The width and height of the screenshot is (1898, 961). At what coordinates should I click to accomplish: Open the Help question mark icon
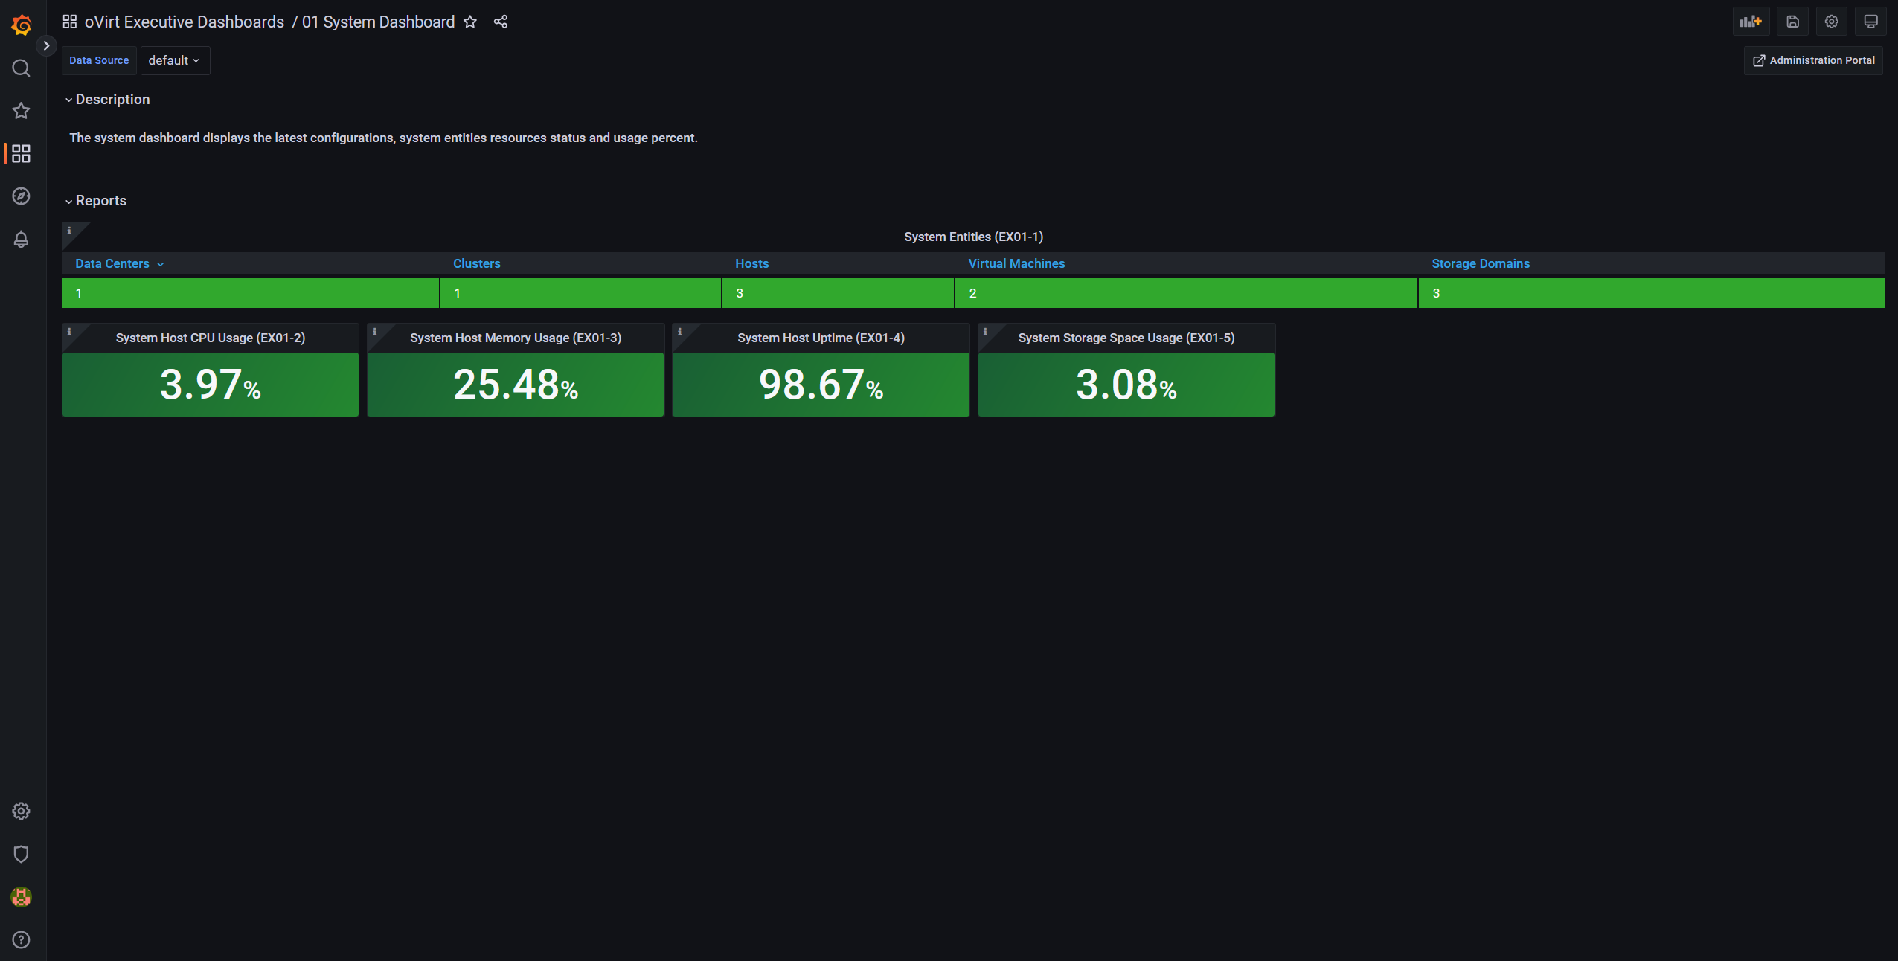22,939
